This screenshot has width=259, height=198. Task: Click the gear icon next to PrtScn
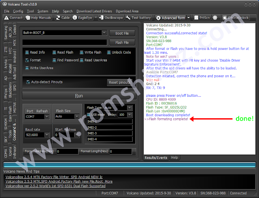[215, 17]
